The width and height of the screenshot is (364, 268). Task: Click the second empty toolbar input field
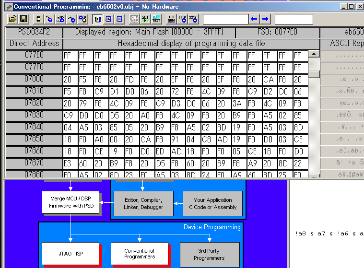click(x=294, y=19)
